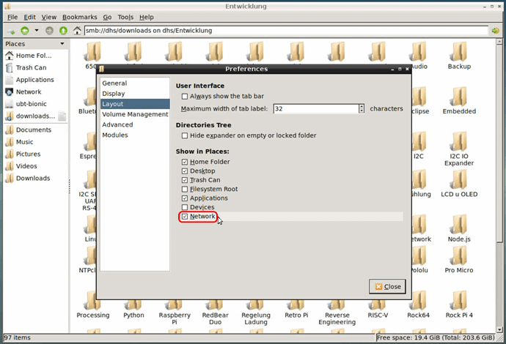
Task: Open the Tools menu
Action: [125, 17]
